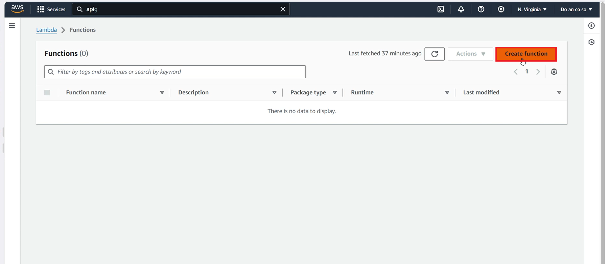Click the AWS logo home icon
This screenshot has height=264, width=605.
point(17,9)
